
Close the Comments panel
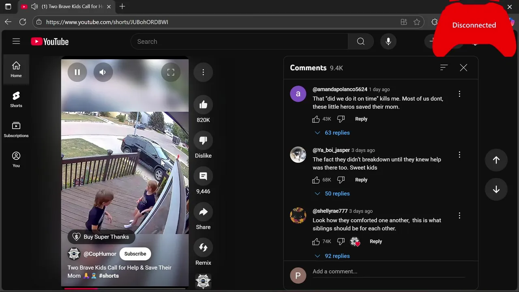pyautogui.click(x=463, y=68)
